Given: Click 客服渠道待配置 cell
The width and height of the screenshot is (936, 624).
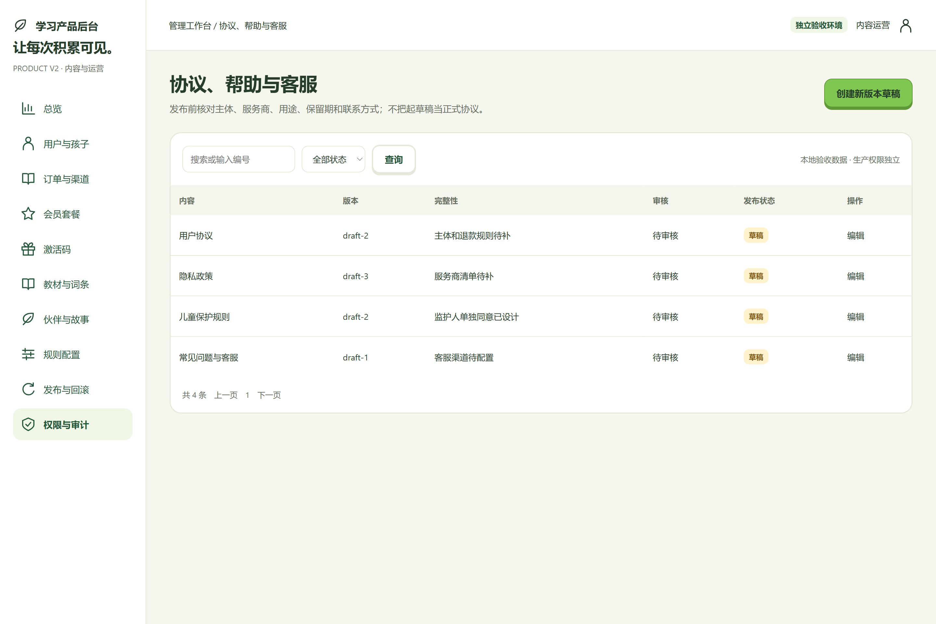Looking at the screenshot, I should 464,357.
